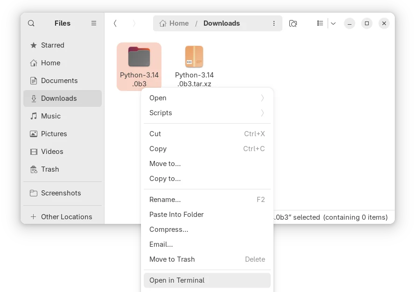Click Home in the path bar

[179, 23]
